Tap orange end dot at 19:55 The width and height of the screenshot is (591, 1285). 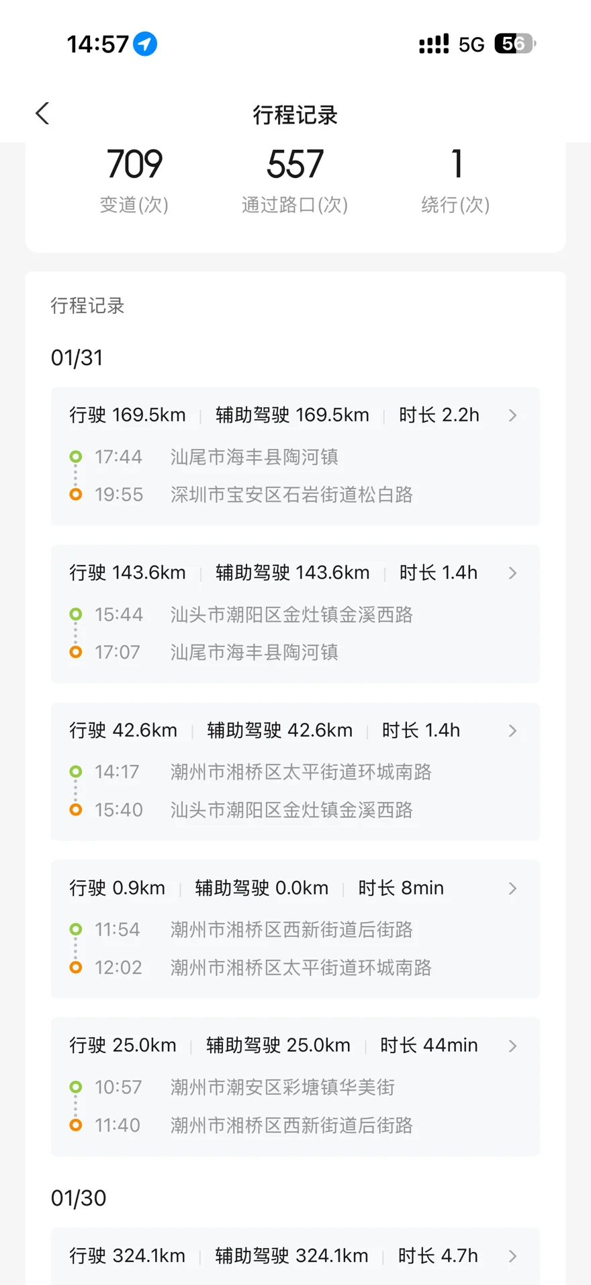click(x=76, y=495)
